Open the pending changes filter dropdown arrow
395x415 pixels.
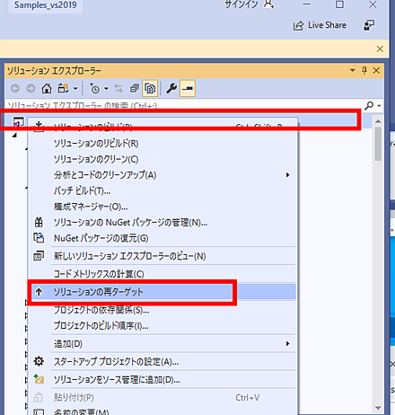coord(106,89)
